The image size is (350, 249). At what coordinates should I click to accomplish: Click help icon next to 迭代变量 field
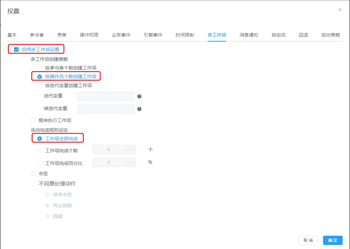pyautogui.click(x=139, y=96)
